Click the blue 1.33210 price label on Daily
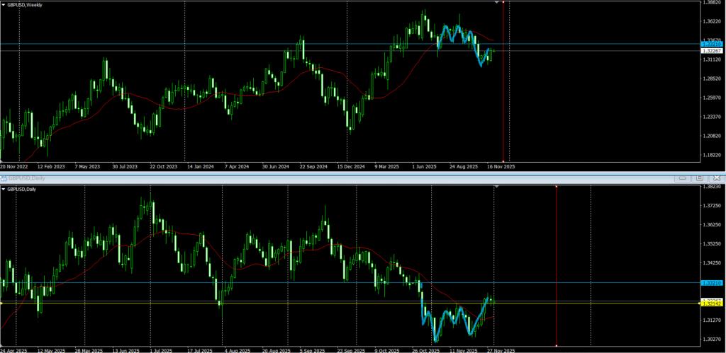 click(711, 282)
